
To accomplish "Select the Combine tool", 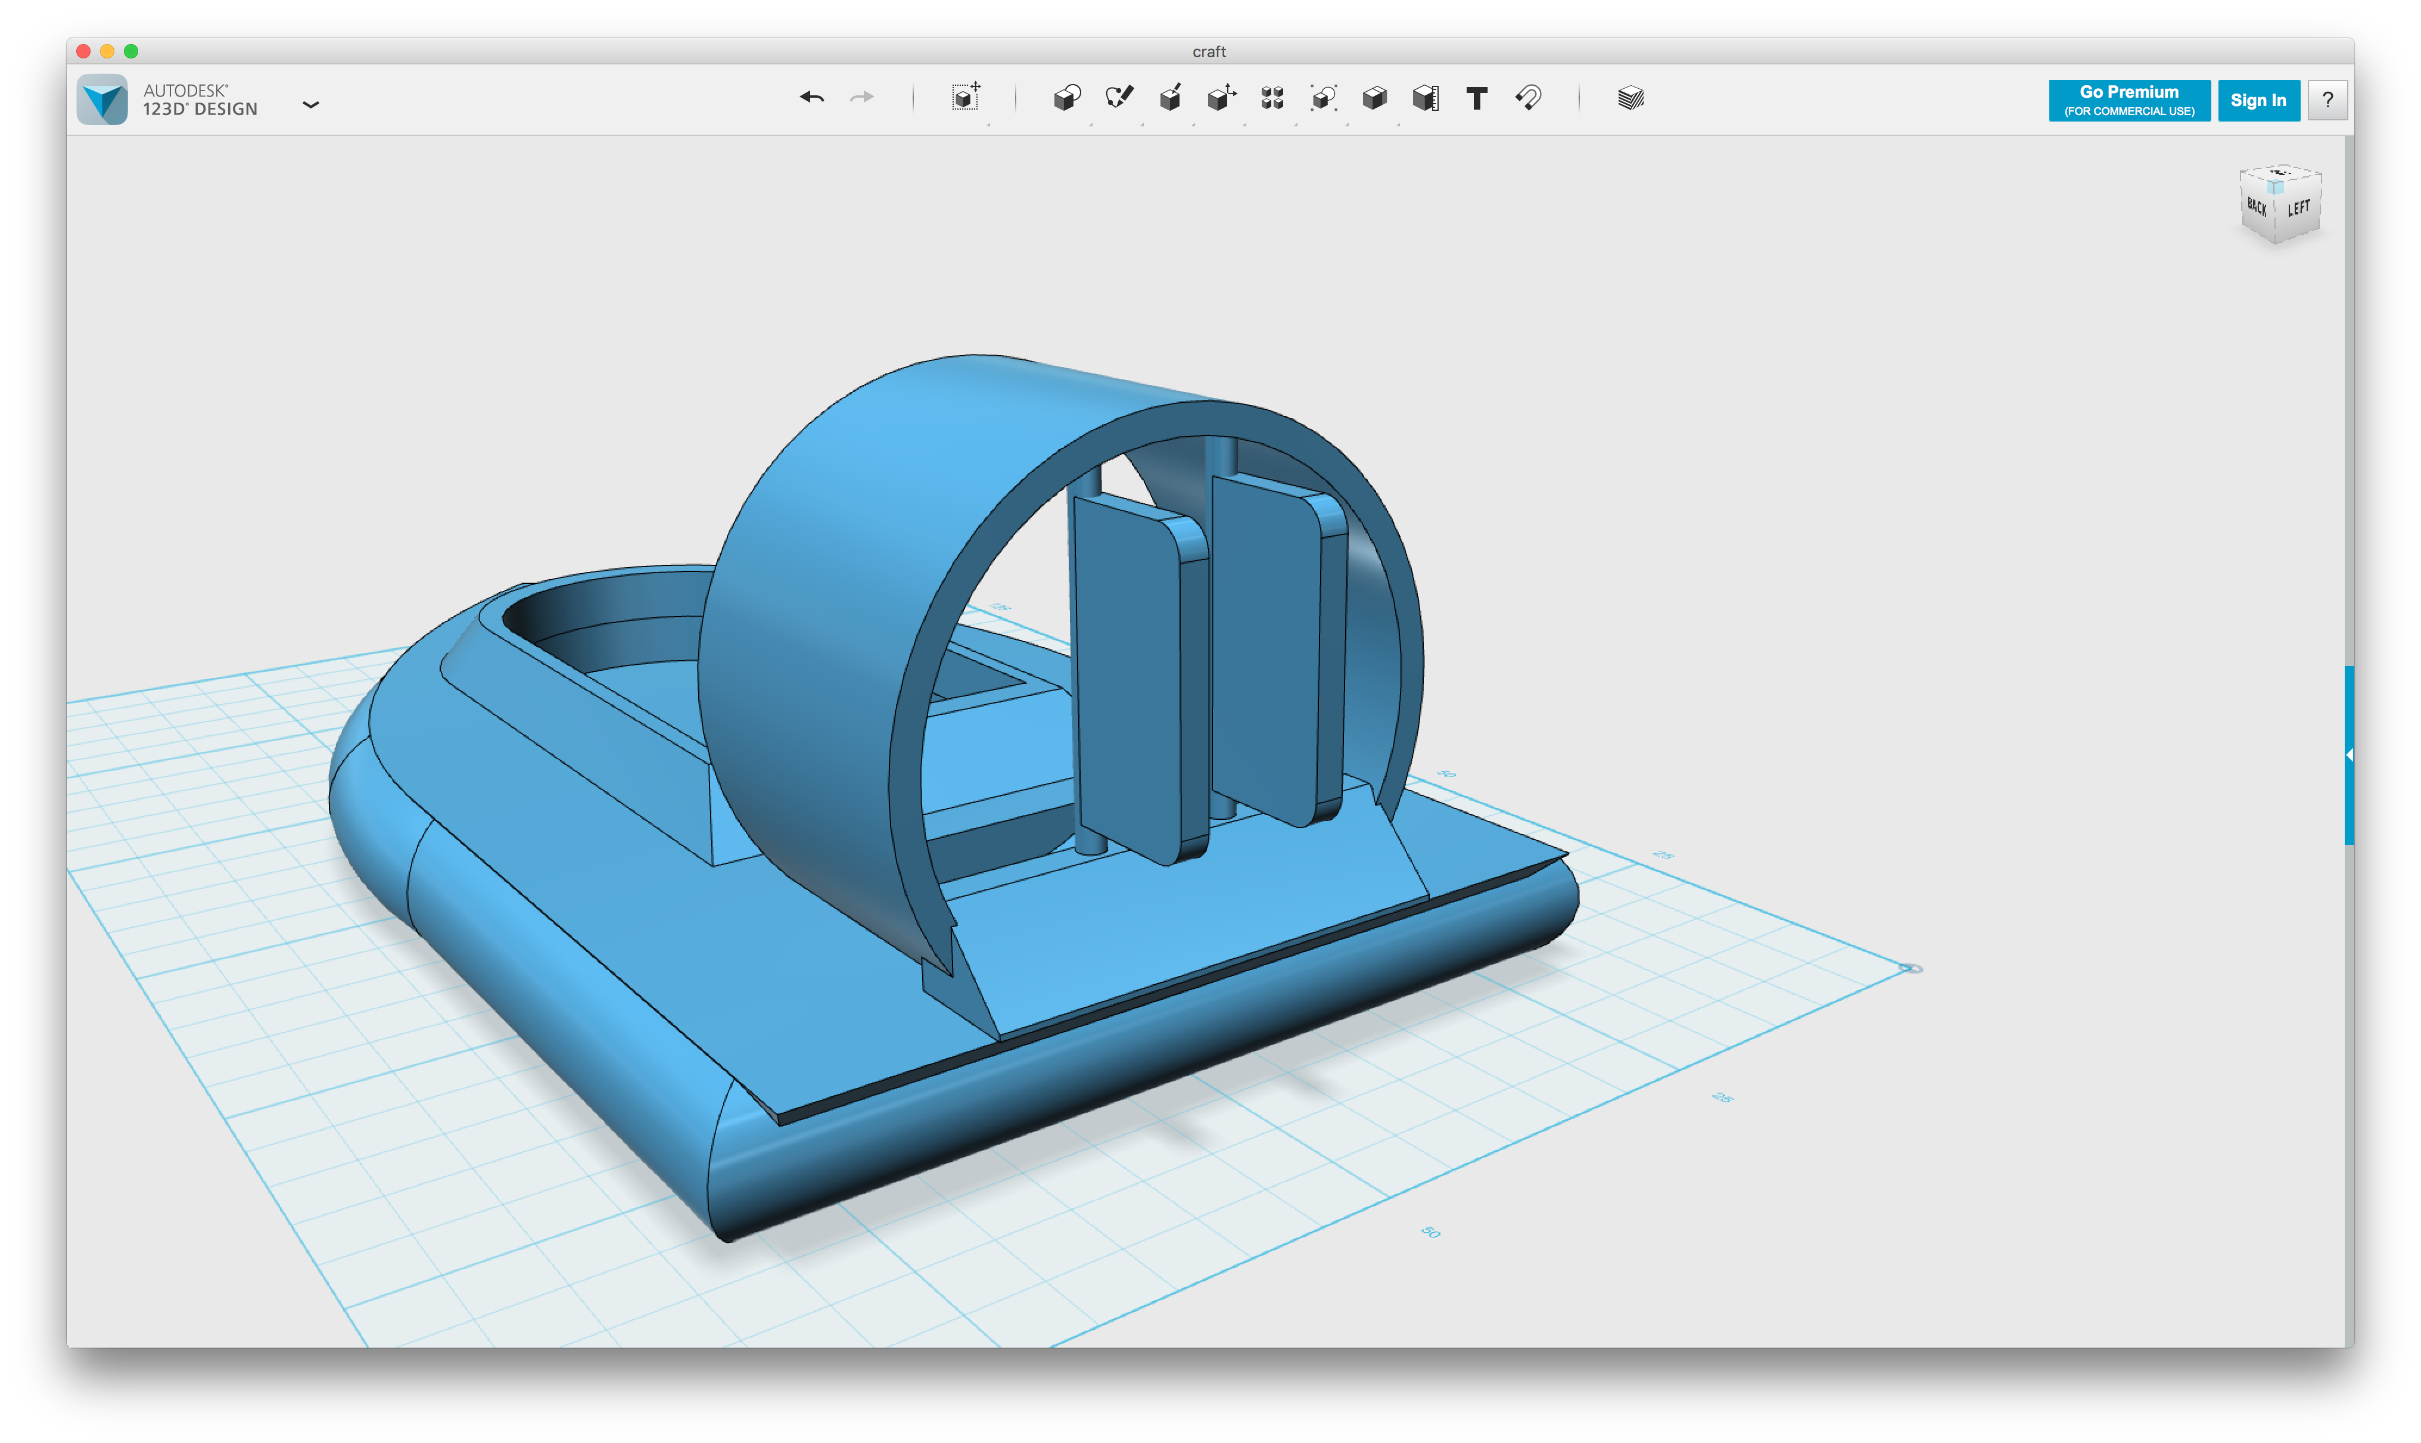I will coord(1375,98).
